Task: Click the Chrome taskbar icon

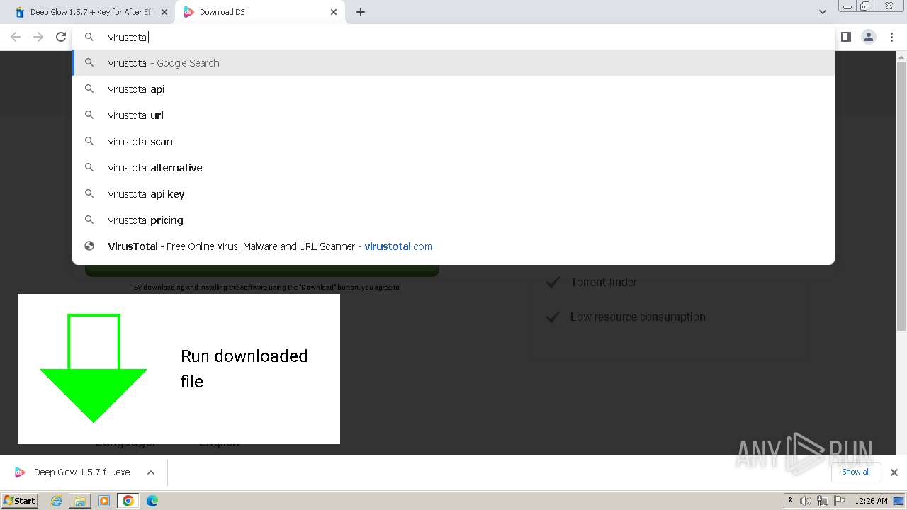Action: 128,501
